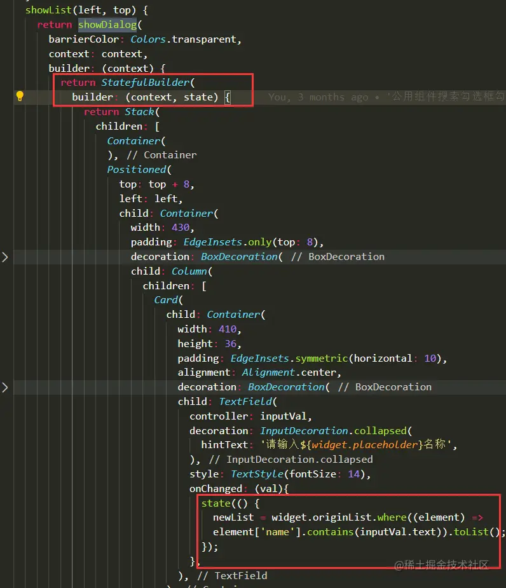Click the 'state(() {' call
The image size is (506, 588).
point(230,503)
